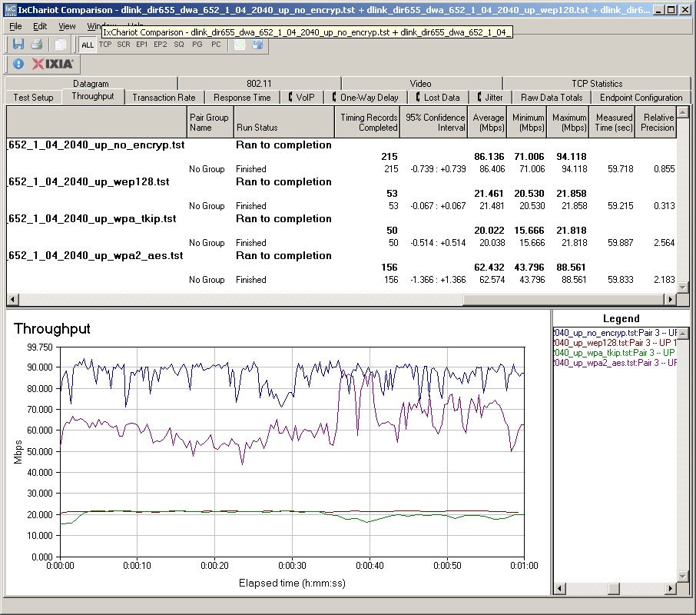The width and height of the screenshot is (696, 615).
Task: Open the File menu
Action: coord(15,26)
